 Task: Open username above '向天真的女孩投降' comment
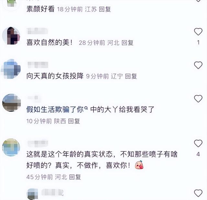[38, 65]
